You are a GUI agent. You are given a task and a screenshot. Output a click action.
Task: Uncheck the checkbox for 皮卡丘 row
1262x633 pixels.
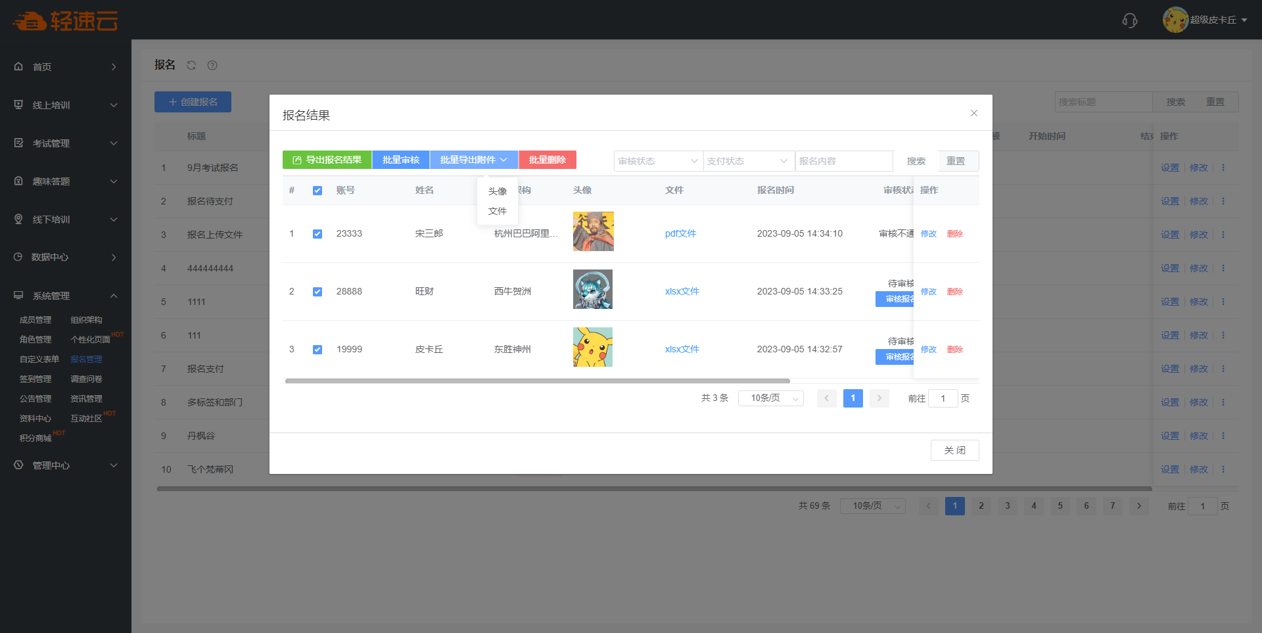tap(317, 350)
